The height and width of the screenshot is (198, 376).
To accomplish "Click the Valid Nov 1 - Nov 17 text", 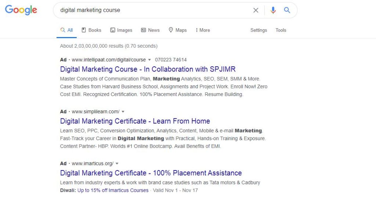I will 175,190.
